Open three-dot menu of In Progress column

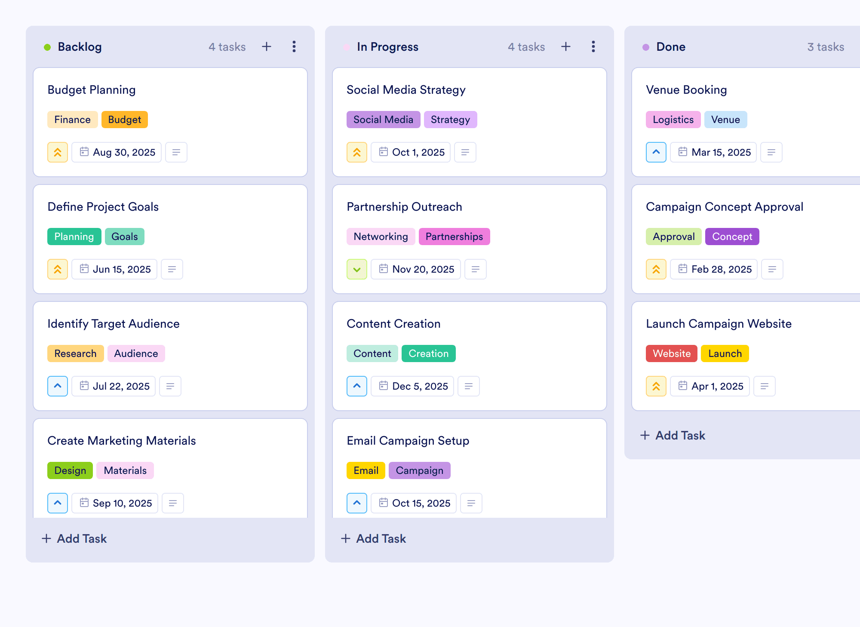click(593, 46)
